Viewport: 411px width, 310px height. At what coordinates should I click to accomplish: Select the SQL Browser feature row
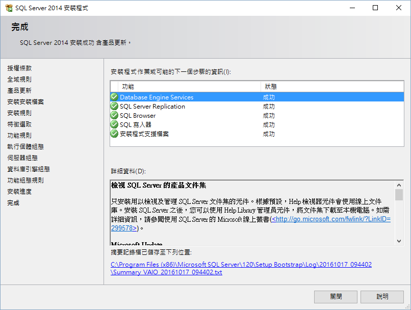point(257,115)
